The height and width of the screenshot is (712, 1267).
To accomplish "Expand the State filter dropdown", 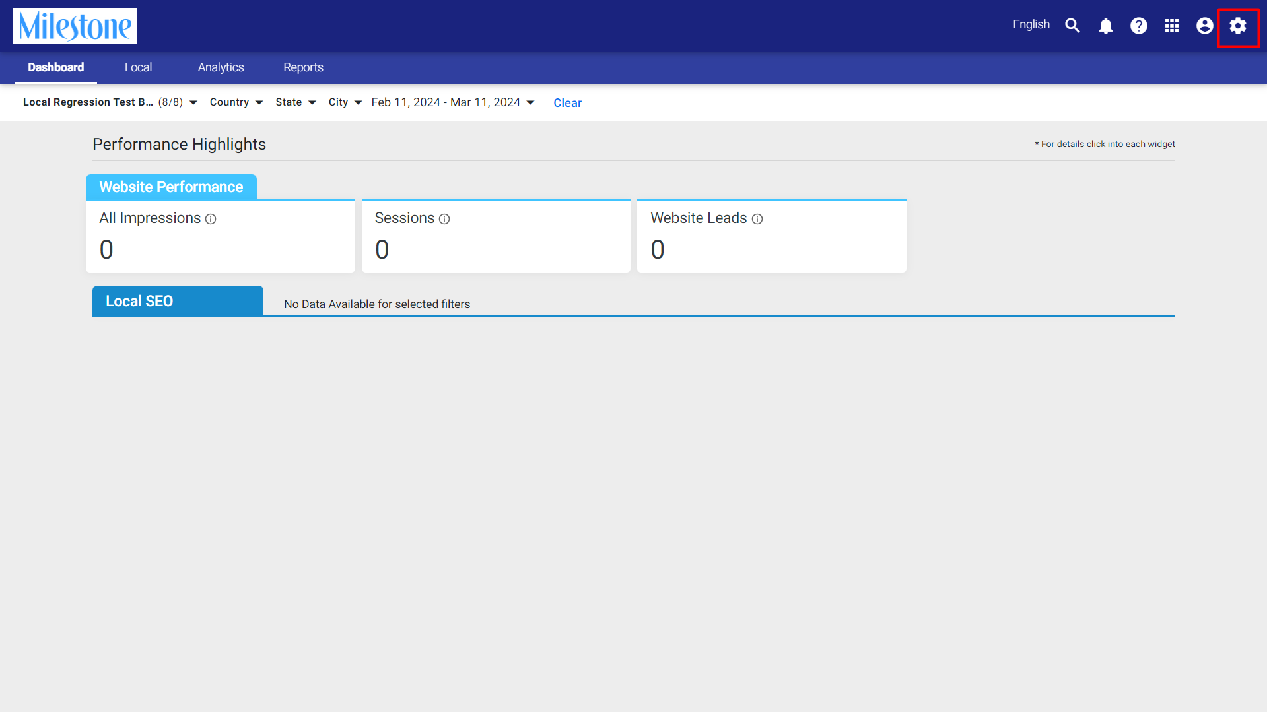I will [x=296, y=102].
